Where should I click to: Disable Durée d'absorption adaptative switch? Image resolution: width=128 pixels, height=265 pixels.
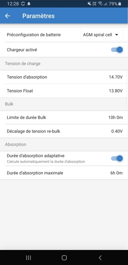point(117,158)
